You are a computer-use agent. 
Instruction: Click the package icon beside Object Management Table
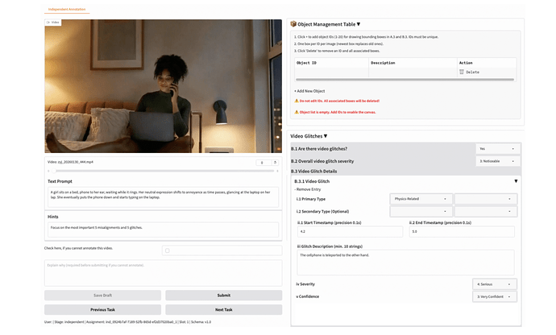tap(294, 25)
